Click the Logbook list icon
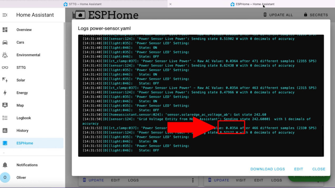335x188 pixels. (x=5, y=118)
